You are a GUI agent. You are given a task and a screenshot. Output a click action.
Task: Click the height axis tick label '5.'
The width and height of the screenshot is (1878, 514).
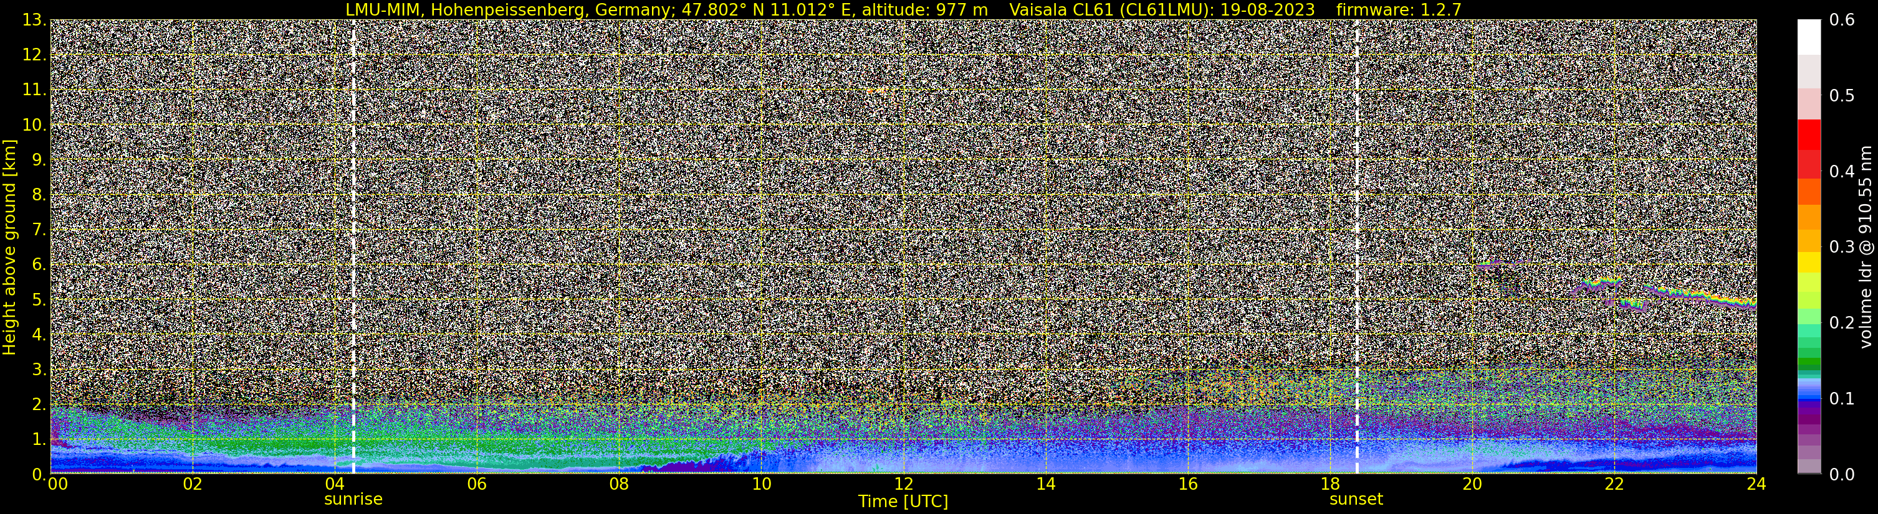tap(39, 300)
